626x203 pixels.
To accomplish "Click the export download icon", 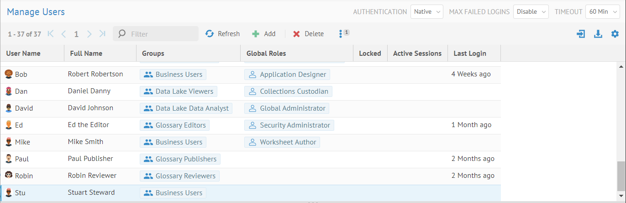I will coord(598,34).
